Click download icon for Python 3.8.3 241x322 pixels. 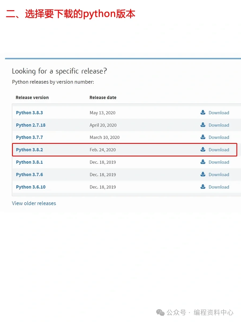(x=203, y=112)
